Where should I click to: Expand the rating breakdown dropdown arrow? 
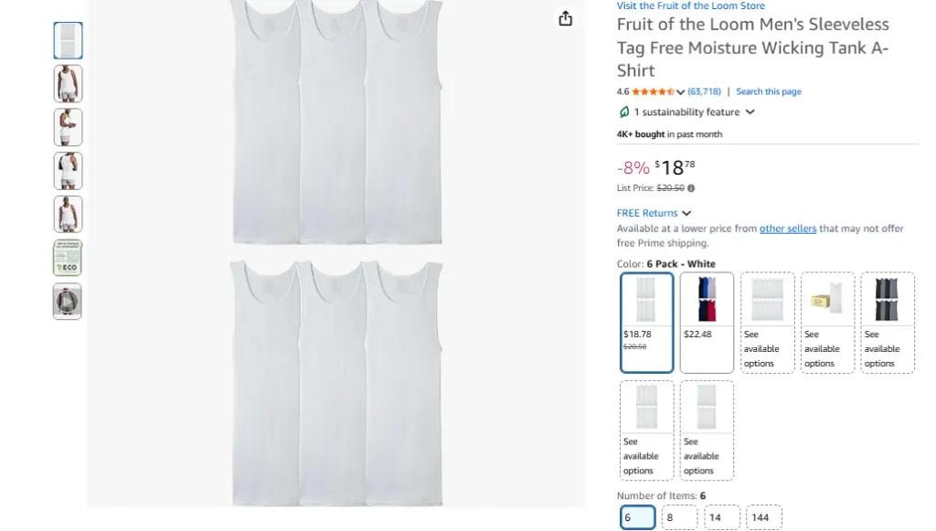[x=681, y=91]
